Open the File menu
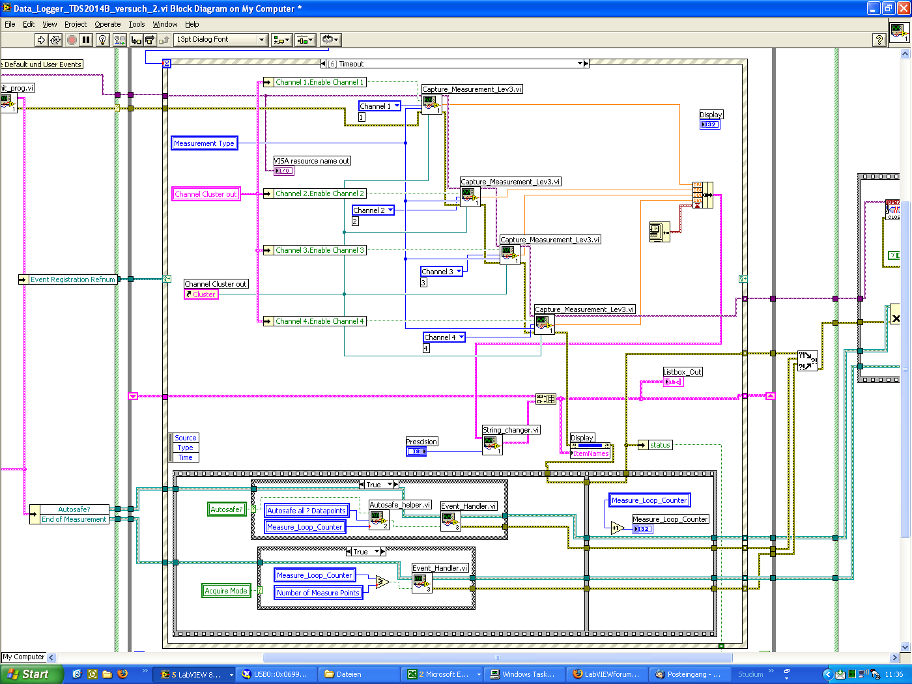The height and width of the screenshot is (684, 912). (x=10, y=24)
